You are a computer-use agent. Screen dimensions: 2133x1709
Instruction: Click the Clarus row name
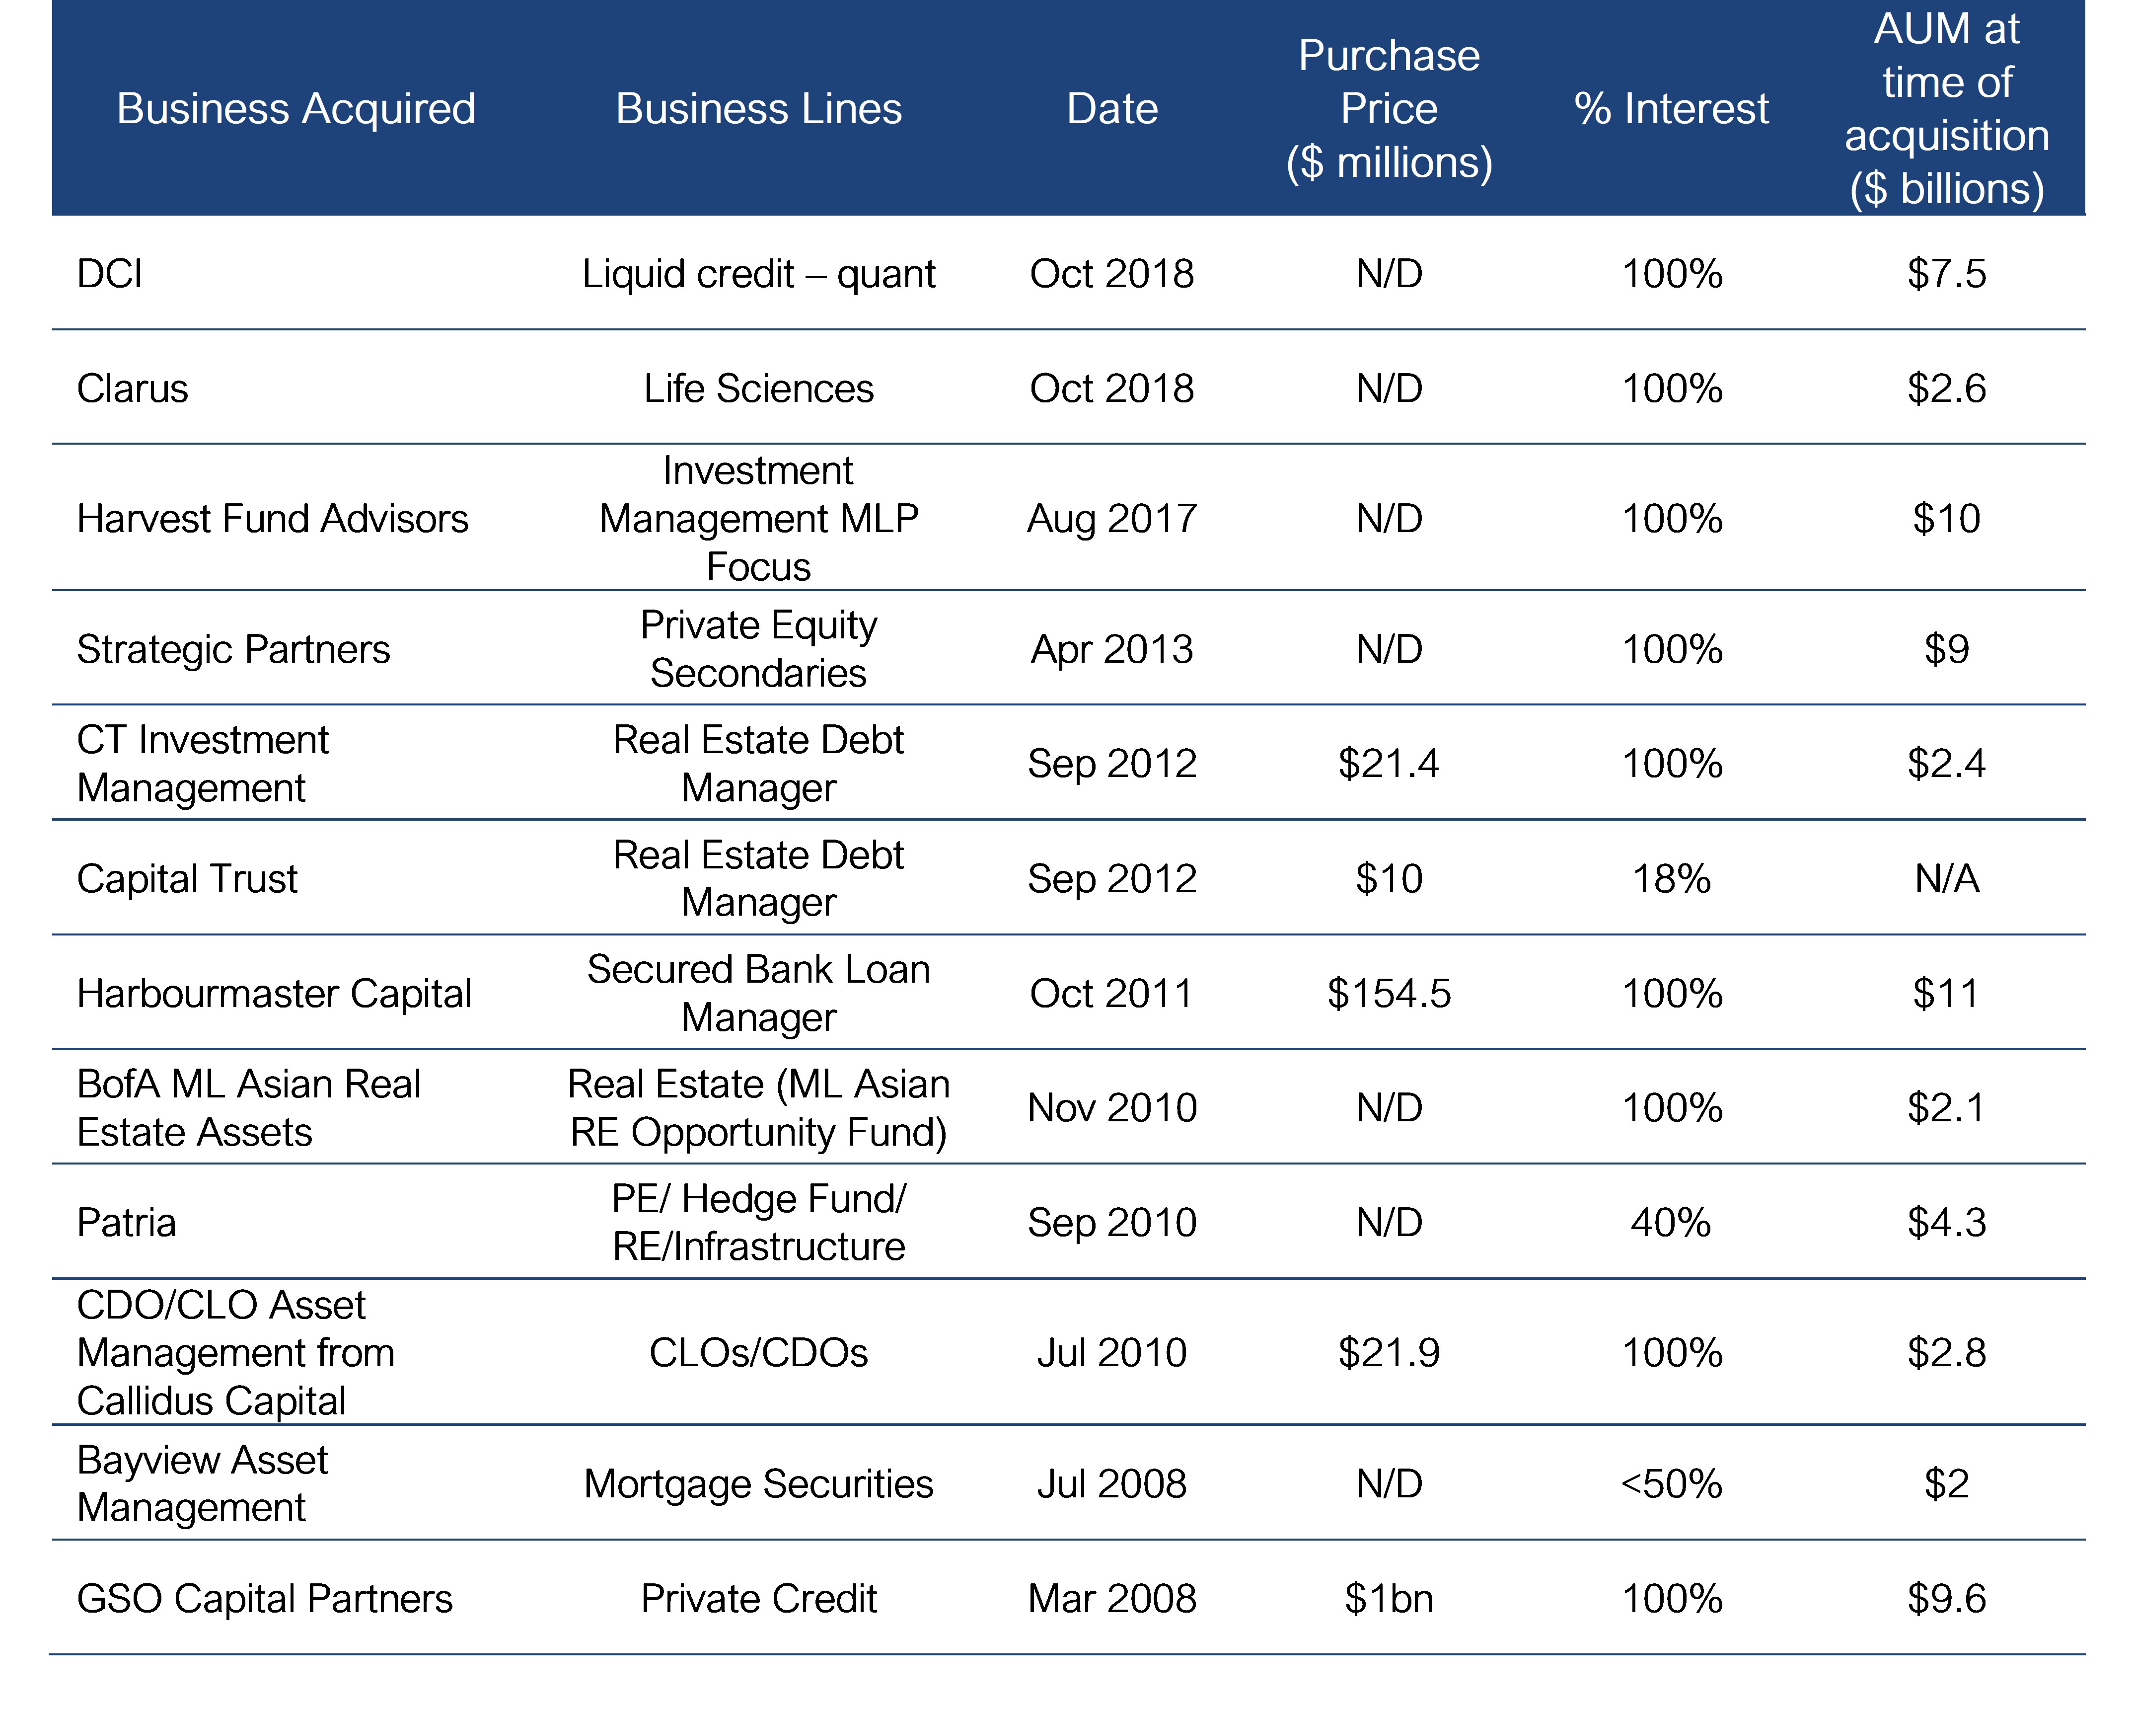pyautogui.click(x=133, y=389)
